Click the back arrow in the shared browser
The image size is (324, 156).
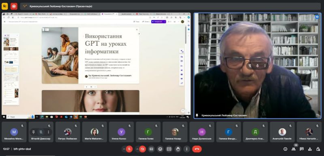[x=4, y=17]
